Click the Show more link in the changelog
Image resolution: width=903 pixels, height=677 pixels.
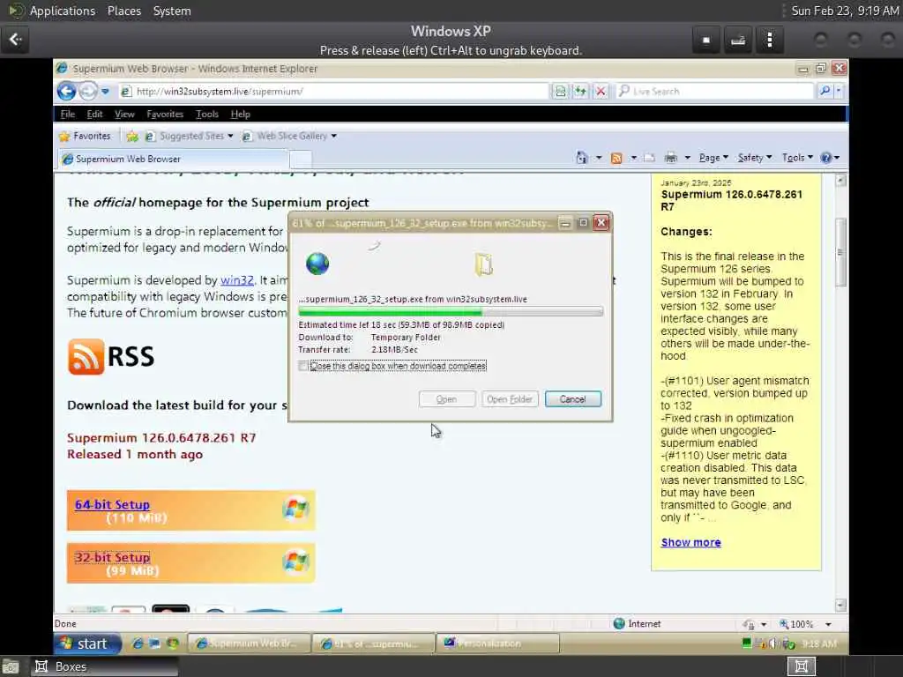(x=691, y=542)
